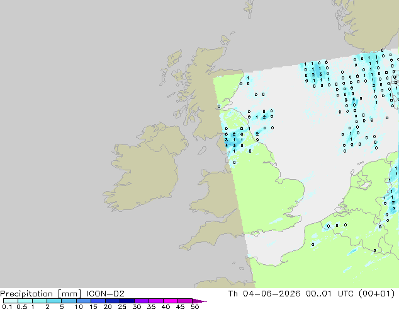
Task: Click the 0.1 mm lightest cyan legend swatch
Action: [x=11, y=301]
